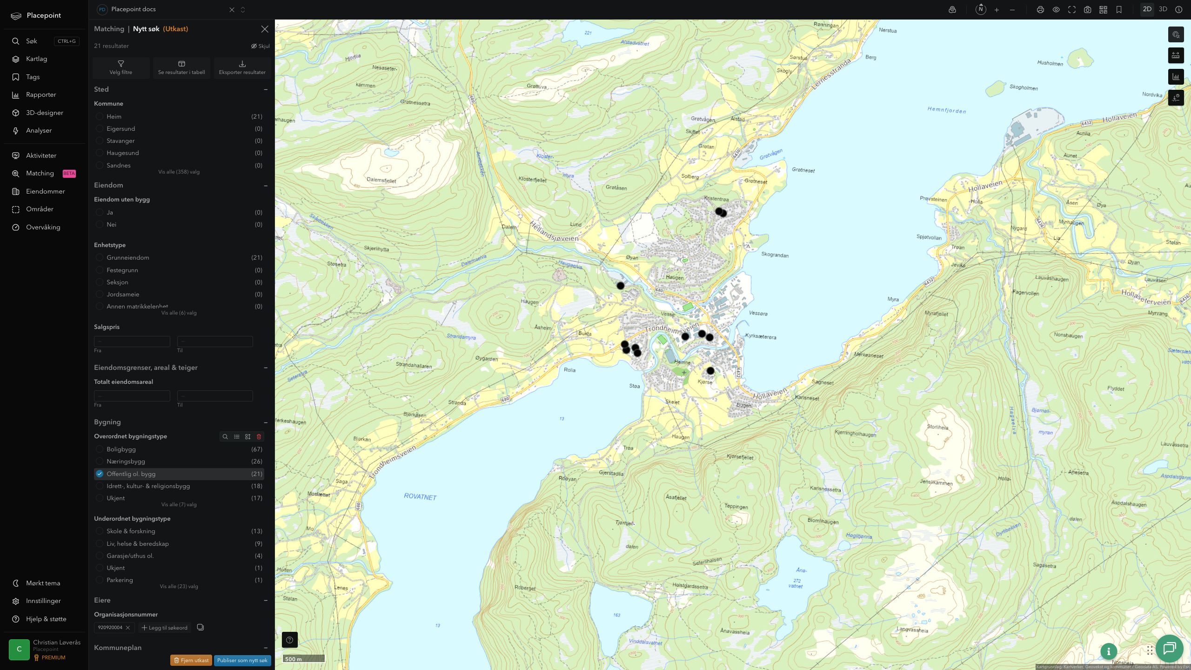This screenshot has width=1191, height=670.
Task: Open Rapporter in the sidebar
Action: 41,95
